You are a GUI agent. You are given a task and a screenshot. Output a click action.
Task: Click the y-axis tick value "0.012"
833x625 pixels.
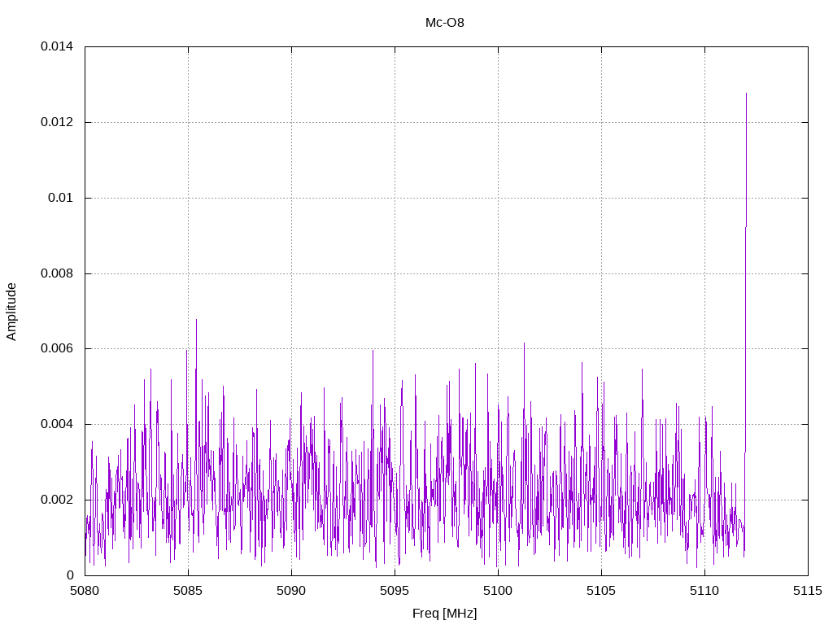(x=57, y=122)
